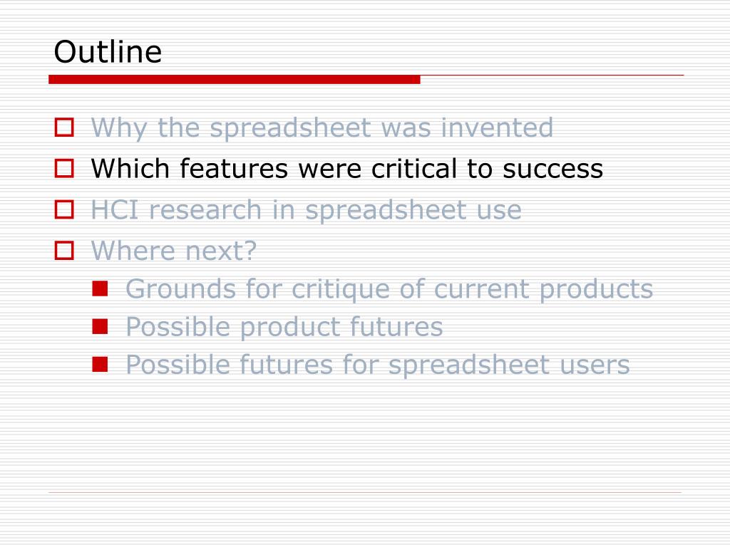Click the hollow square bullet before 'Where next?'

pyautogui.click(x=64, y=250)
